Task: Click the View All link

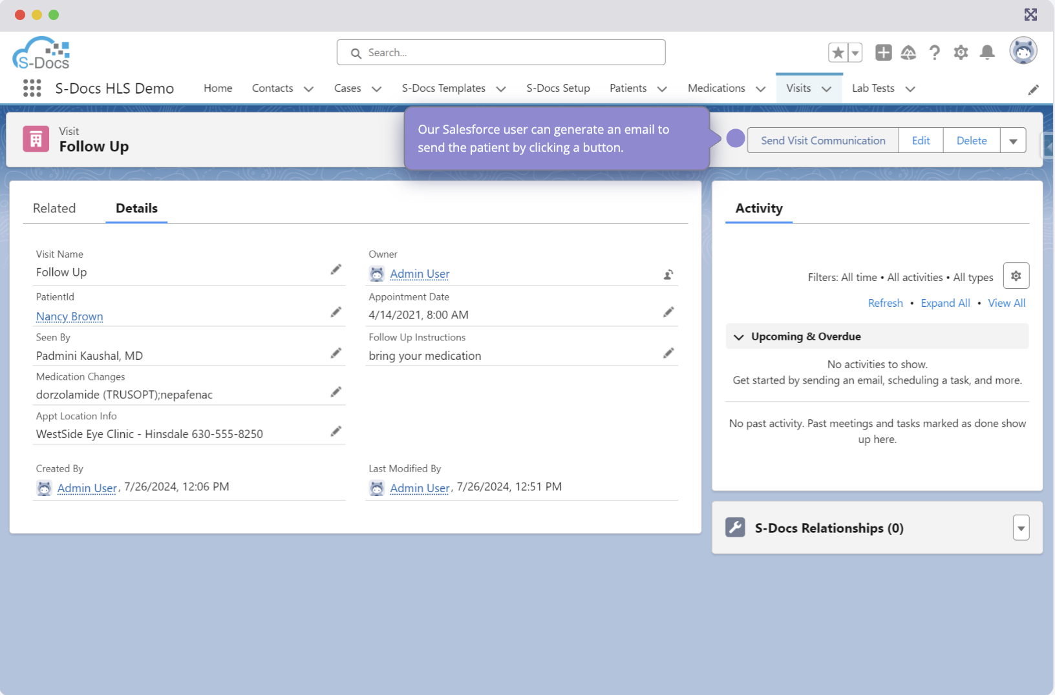Action: (x=1007, y=304)
